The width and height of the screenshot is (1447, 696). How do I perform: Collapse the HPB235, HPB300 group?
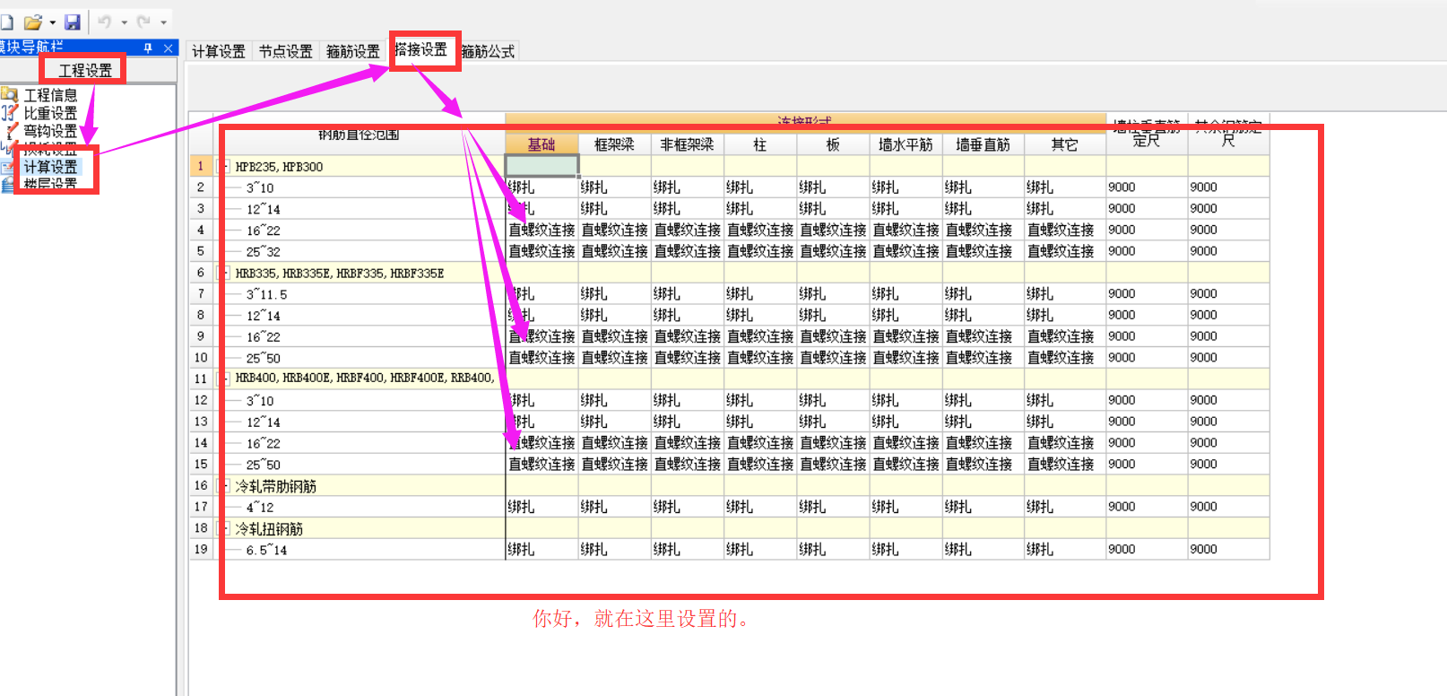pyautogui.click(x=225, y=166)
